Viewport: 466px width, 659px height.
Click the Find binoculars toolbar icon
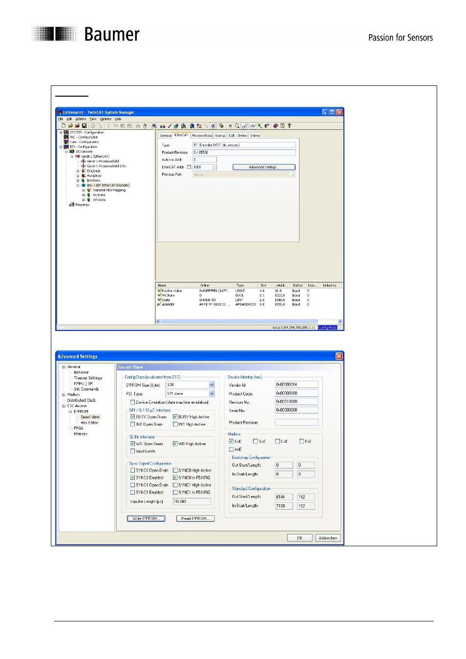[x=138, y=125]
